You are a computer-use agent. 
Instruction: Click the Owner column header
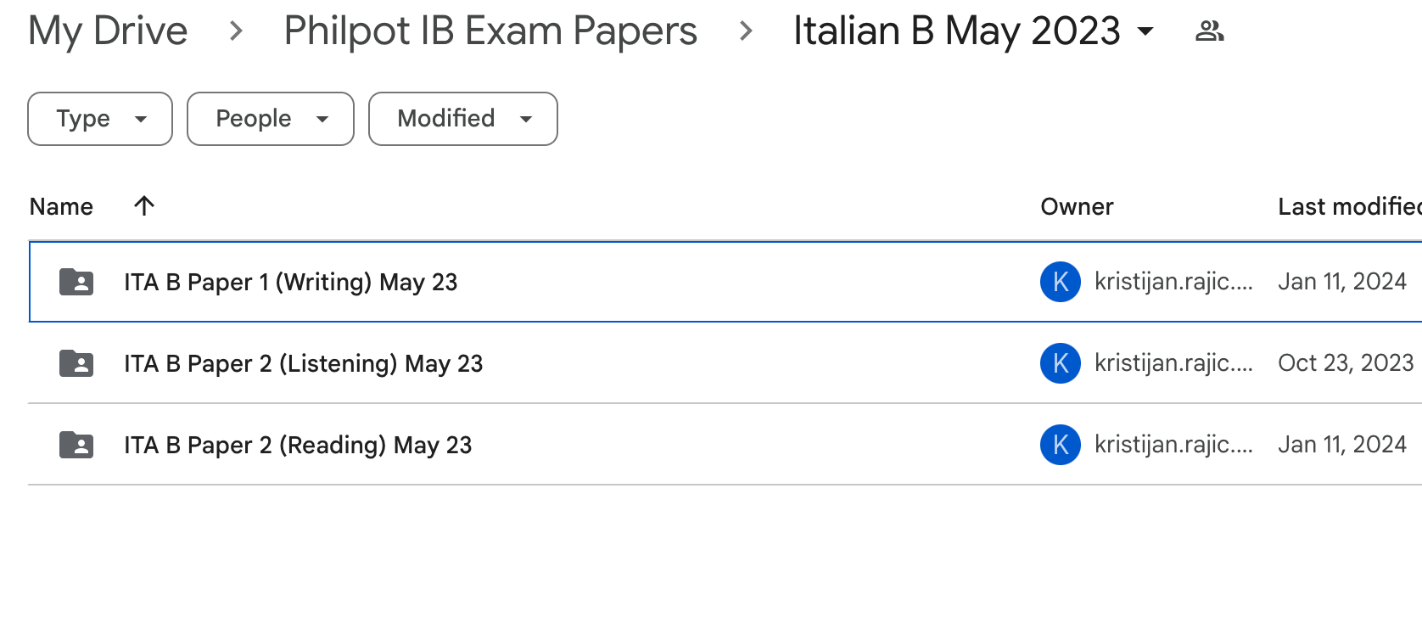click(x=1077, y=206)
